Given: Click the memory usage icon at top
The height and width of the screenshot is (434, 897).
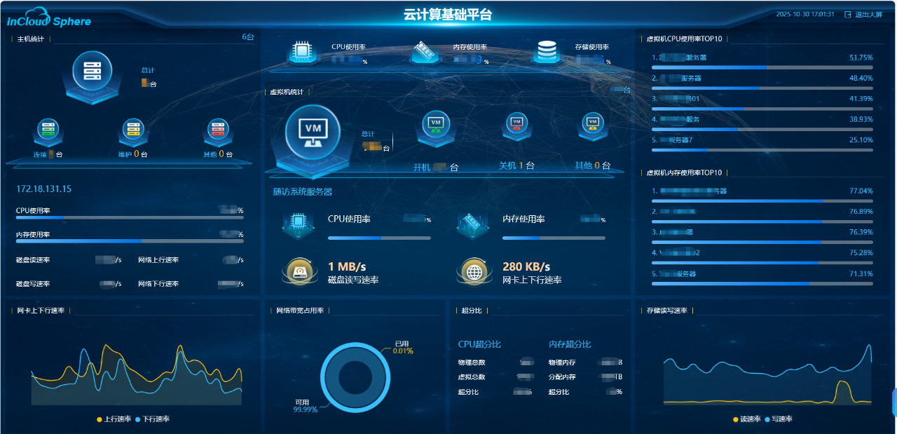Looking at the screenshot, I should coord(424,52).
